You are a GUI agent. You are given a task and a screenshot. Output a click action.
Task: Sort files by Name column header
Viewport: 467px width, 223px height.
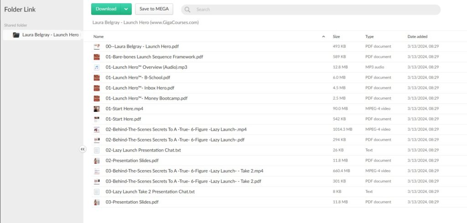[x=99, y=36]
